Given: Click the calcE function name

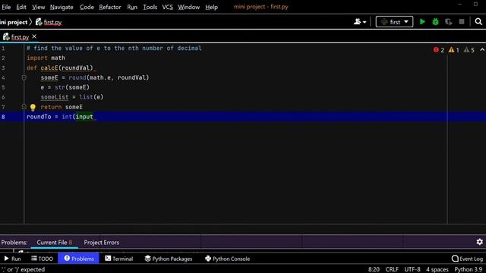Looking at the screenshot, I should (49, 67).
